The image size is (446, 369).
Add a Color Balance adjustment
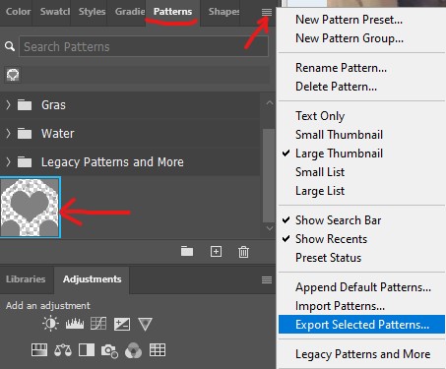[63, 350]
